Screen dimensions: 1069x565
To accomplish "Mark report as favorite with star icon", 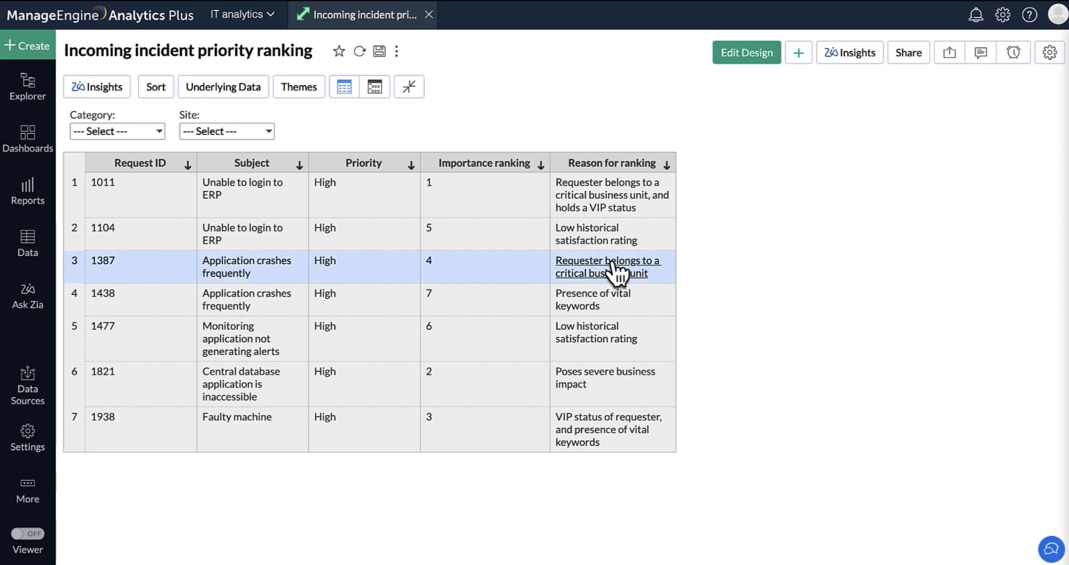I will 339,51.
